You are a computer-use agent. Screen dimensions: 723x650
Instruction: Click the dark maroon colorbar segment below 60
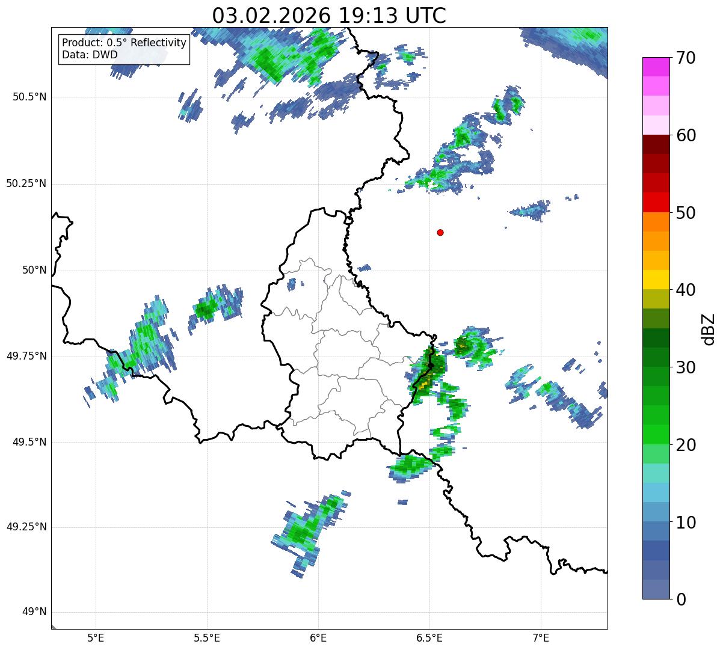pos(656,144)
